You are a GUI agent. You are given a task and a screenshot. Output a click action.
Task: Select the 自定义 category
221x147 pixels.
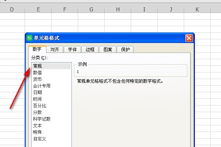point(52,139)
